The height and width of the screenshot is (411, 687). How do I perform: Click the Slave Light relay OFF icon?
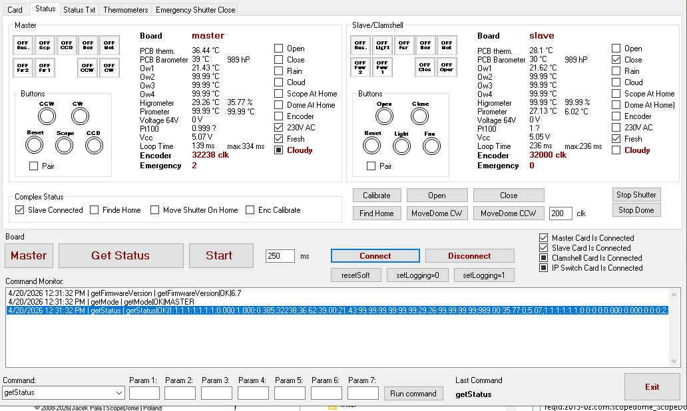pyautogui.click(x=382, y=45)
